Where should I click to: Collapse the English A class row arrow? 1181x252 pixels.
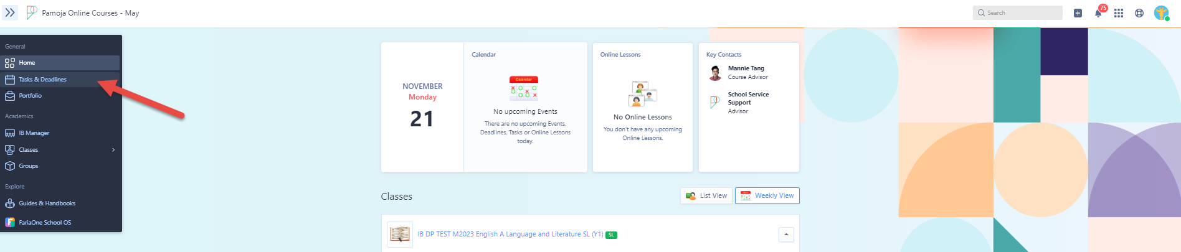(x=786, y=235)
